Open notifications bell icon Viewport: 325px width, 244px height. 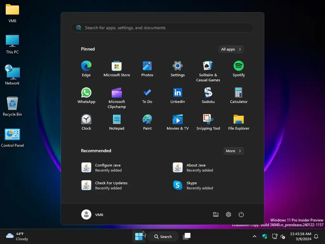pyautogui.click(x=316, y=236)
